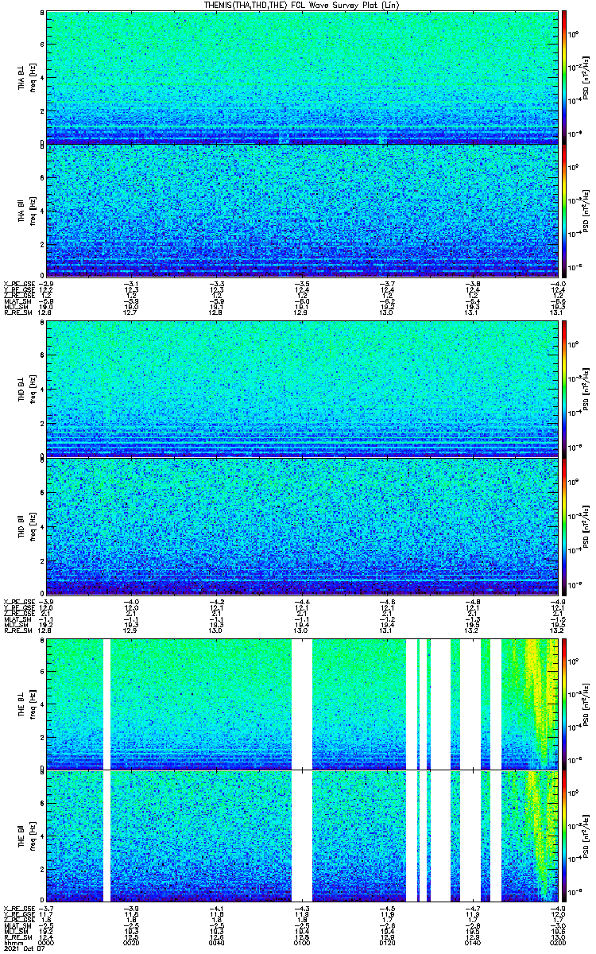Click the PSD color bar beside THA B-perpendicular
Viewport: 596px width, 954px height.
pos(564,77)
